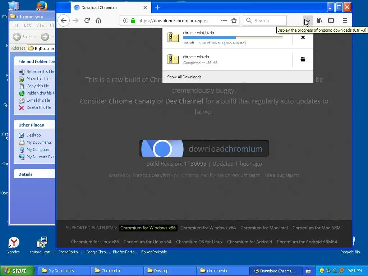Reload the Download Chromium page

(87, 20)
